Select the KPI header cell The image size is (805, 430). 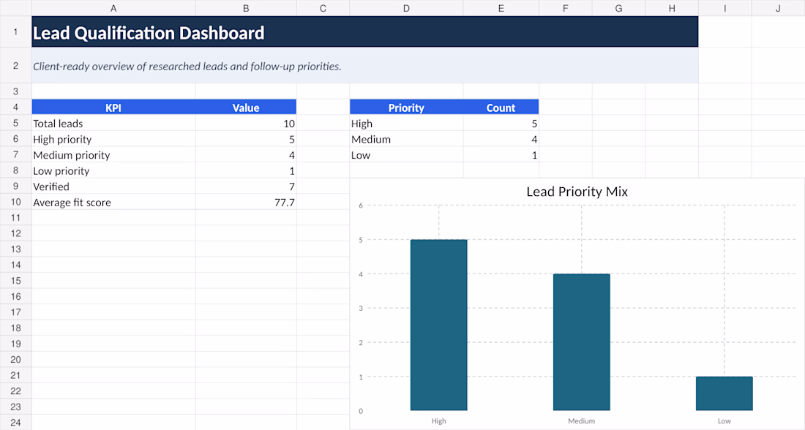pos(113,107)
